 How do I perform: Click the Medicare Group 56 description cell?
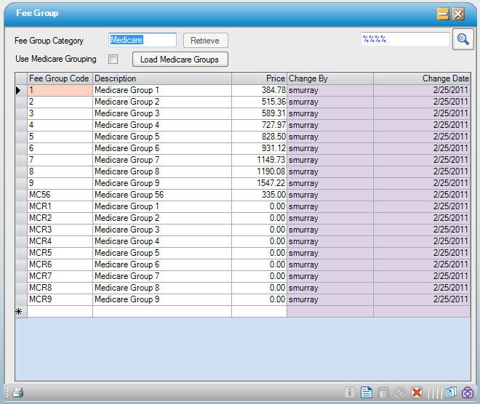[x=161, y=195]
